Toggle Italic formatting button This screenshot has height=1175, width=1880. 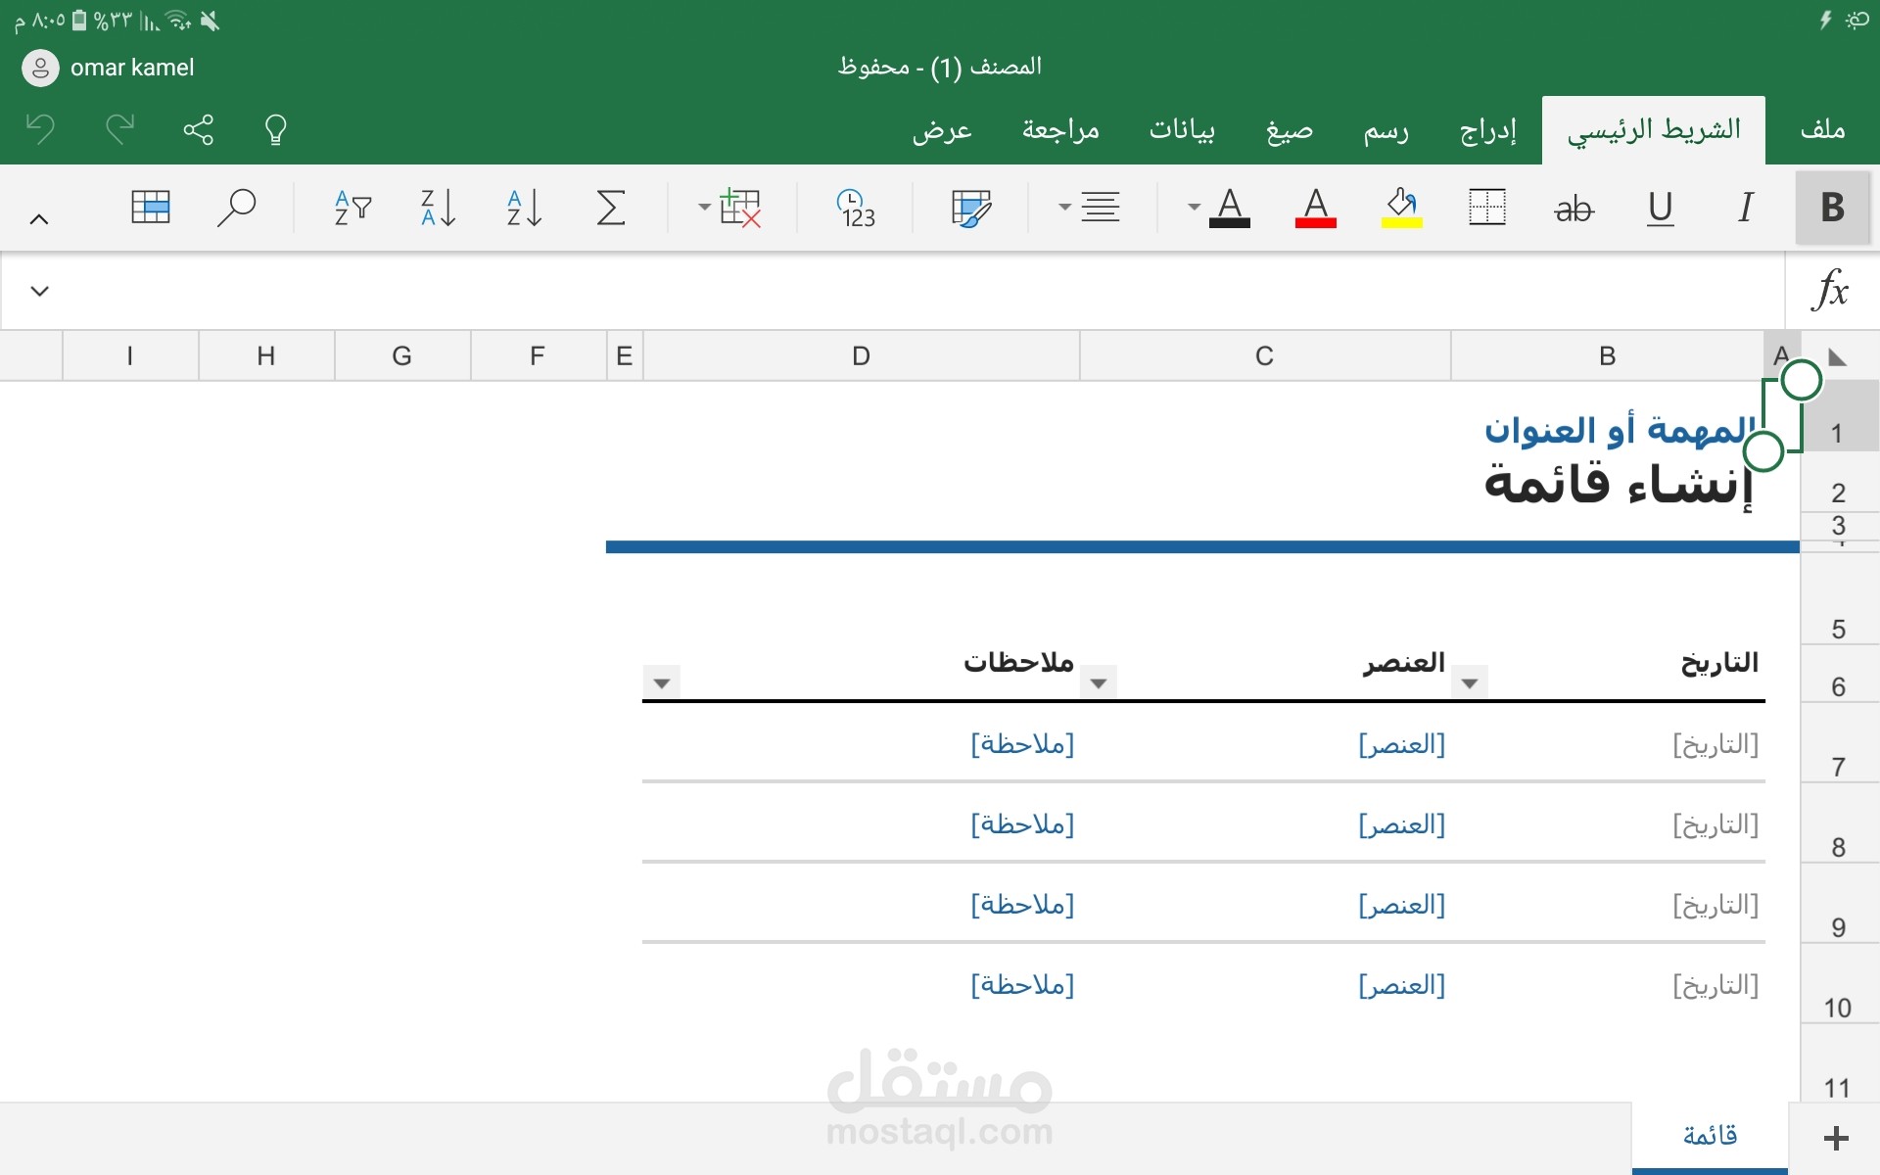coord(1746,208)
